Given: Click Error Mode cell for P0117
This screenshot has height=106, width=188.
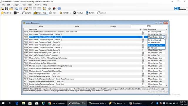Looking at the screenshot, I should 156,82.
